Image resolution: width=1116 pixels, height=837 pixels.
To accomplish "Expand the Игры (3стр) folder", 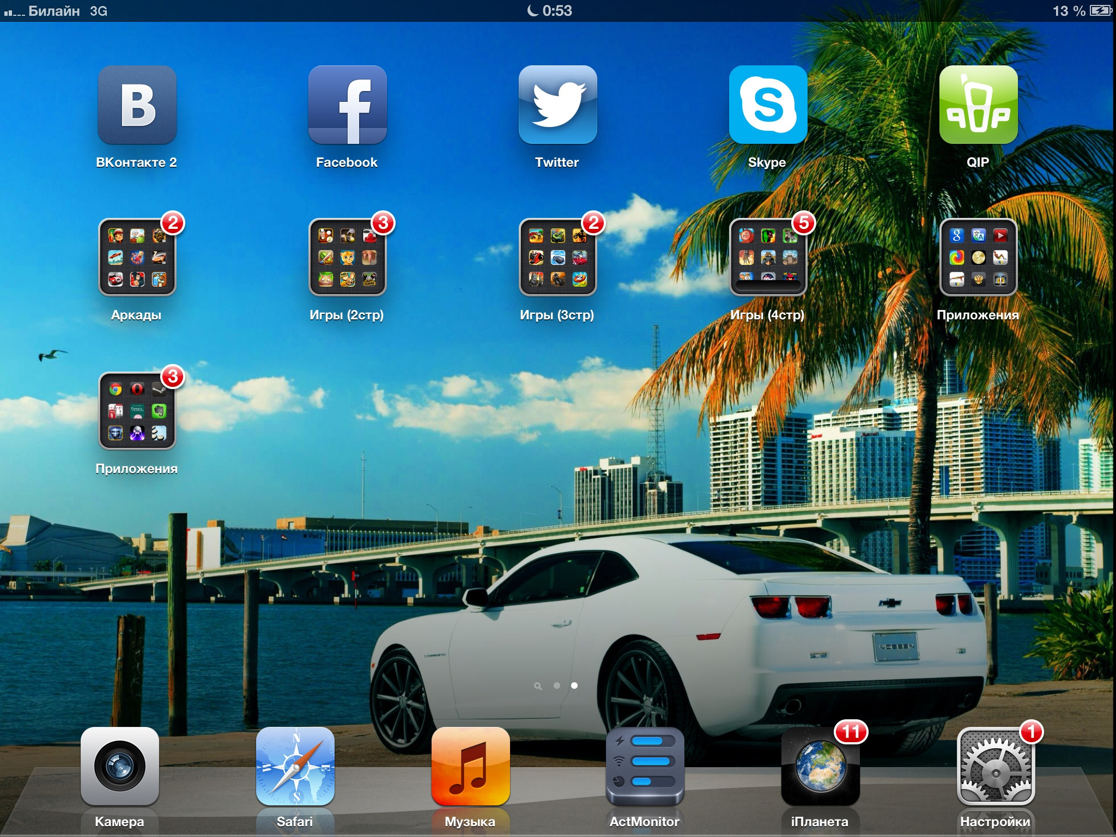I will coord(557,257).
